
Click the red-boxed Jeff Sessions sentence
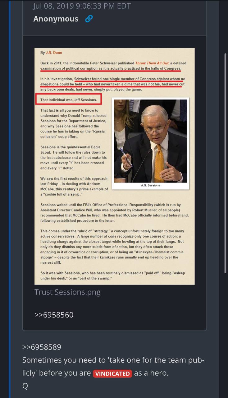pyautogui.click(x=69, y=100)
